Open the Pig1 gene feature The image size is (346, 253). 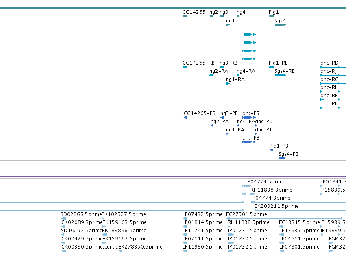tap(271, 16)
